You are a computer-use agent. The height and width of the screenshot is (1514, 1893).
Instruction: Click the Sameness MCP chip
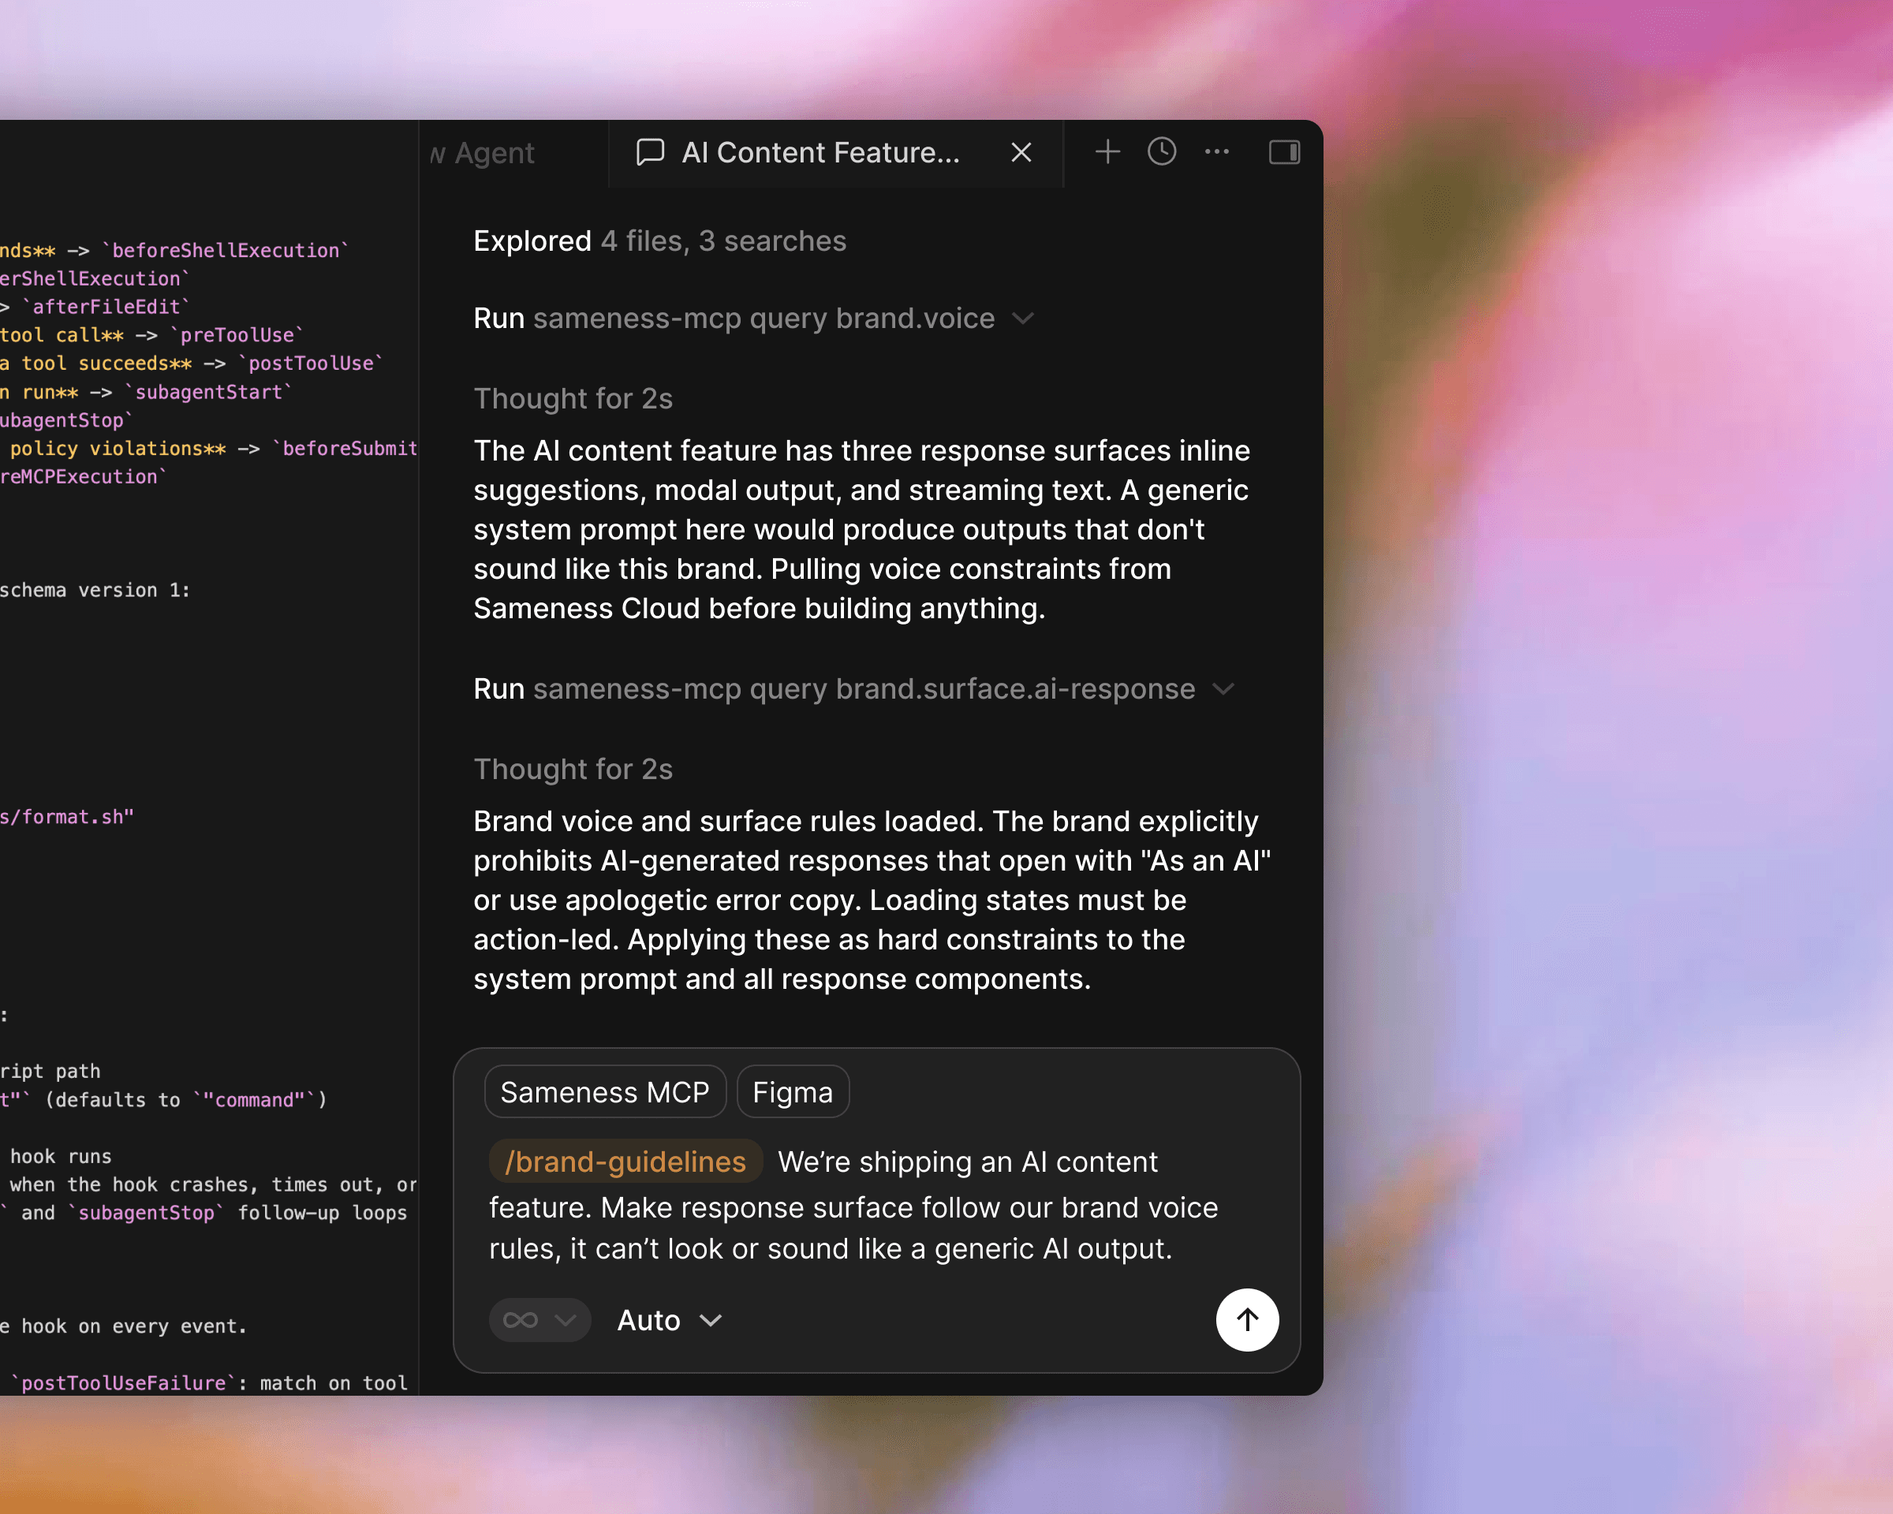coord(604,1092)
